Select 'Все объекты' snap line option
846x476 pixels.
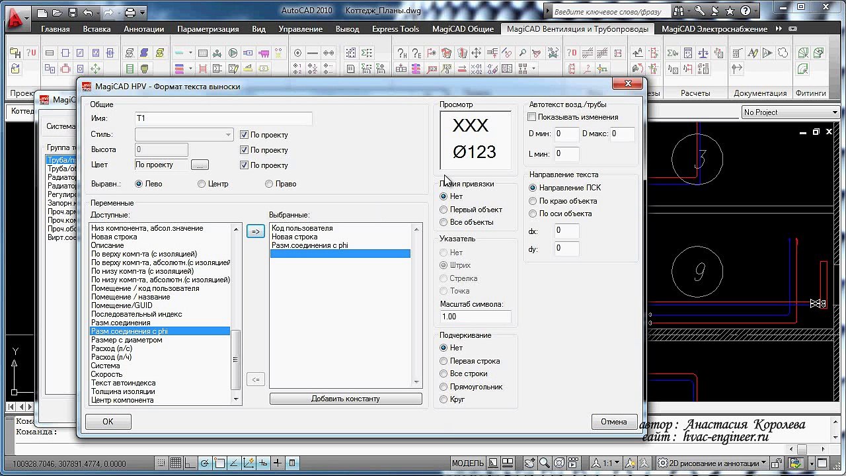pyautogui.click(x=444, y=222)
